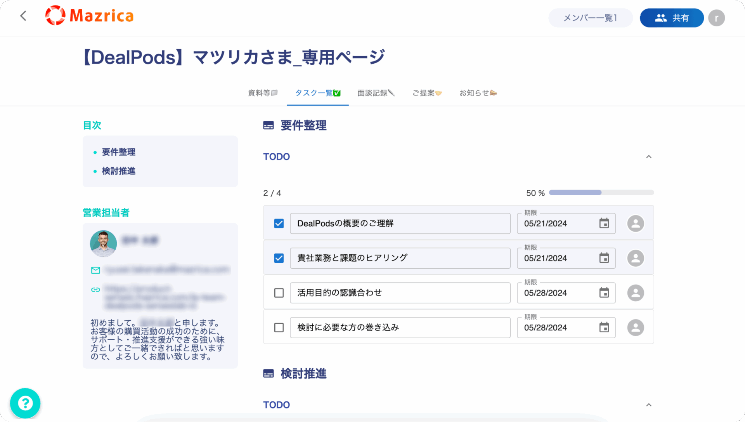
Task: Click the back arrow icon
Action: point(23,16)
